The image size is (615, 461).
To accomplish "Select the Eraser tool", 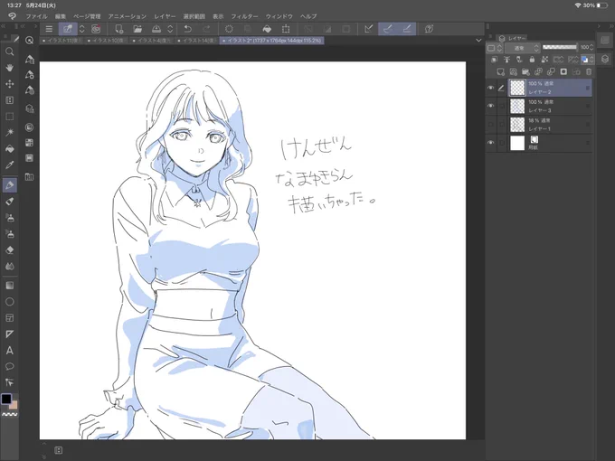I will tap(10, 250).
